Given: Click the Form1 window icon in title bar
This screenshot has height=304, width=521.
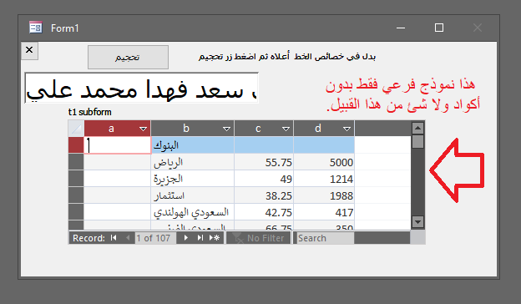Looking at the screenshot, I should (36, 28).
